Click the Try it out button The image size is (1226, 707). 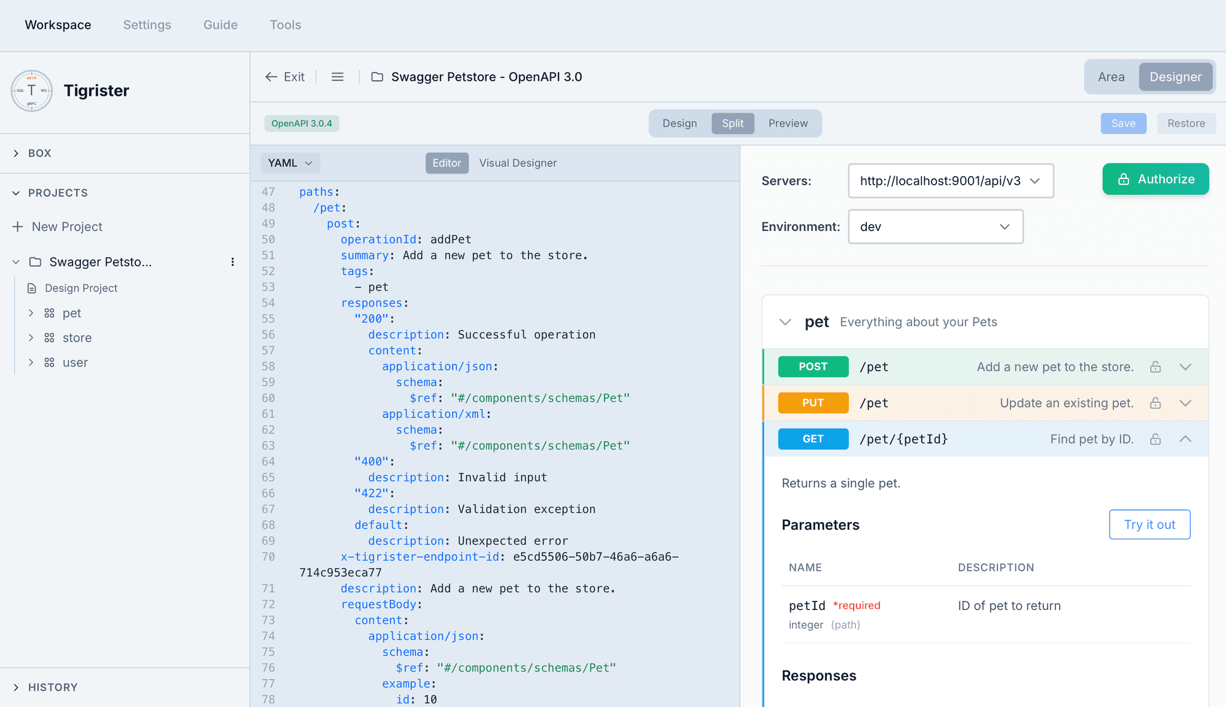point(1149,524)
